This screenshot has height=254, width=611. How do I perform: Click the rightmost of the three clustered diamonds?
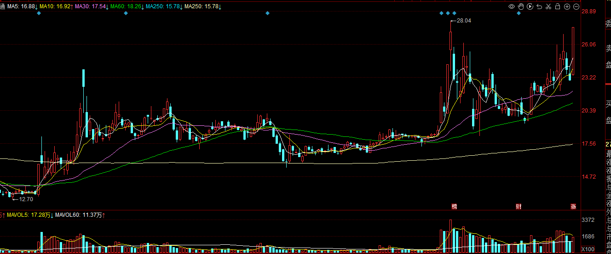(454, 13)
